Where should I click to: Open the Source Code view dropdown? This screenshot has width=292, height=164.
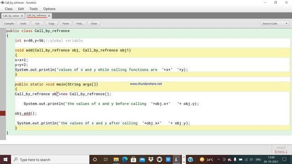[x=275, y=24]
